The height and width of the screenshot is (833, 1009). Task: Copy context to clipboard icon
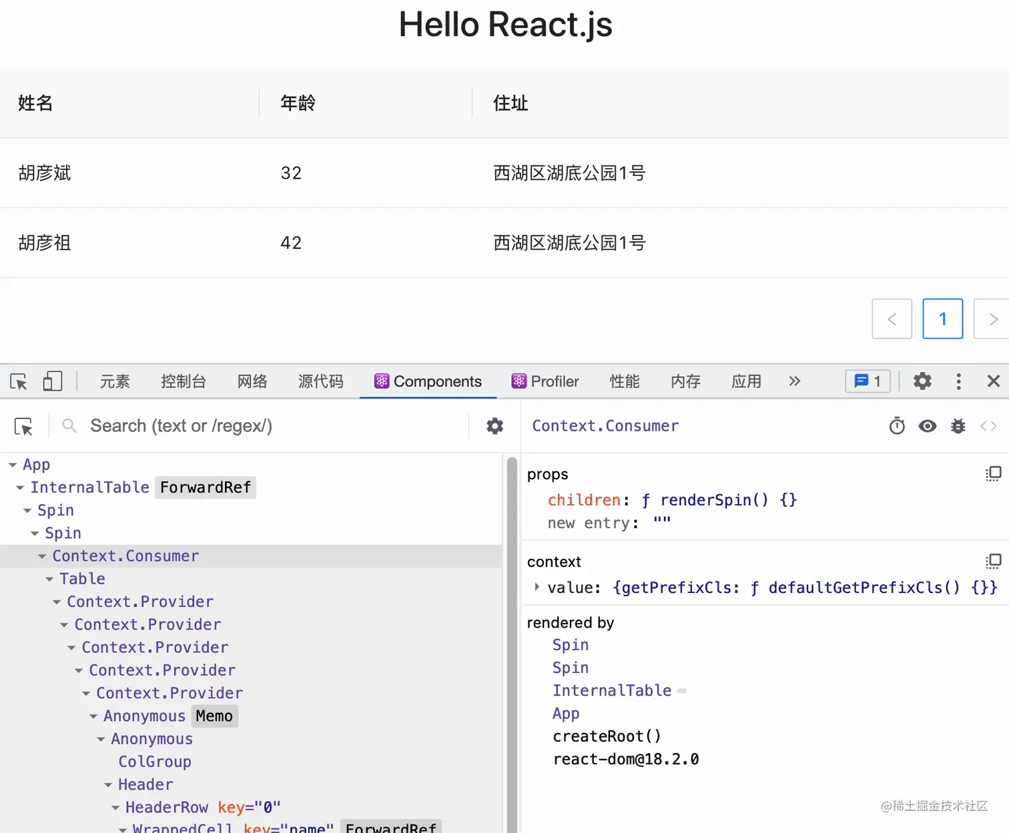[993, 562]
